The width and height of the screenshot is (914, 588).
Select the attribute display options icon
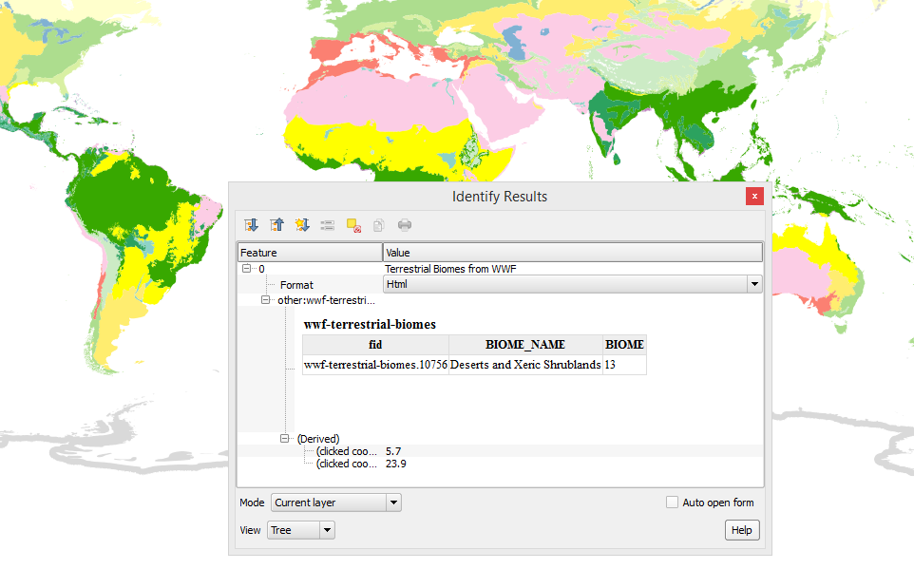coord(327,224)
